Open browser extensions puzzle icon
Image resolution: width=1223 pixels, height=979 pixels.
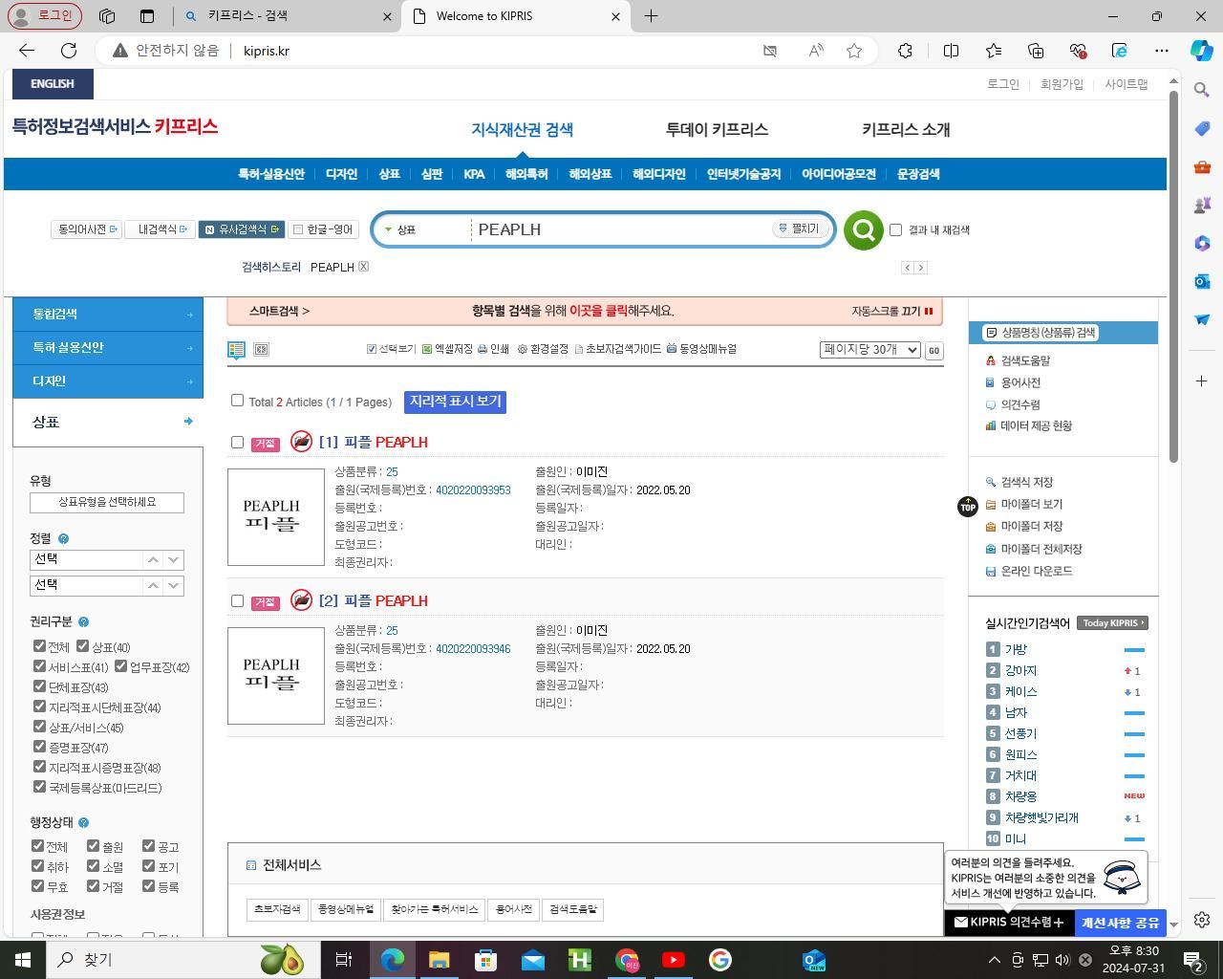tap(905, 51)
